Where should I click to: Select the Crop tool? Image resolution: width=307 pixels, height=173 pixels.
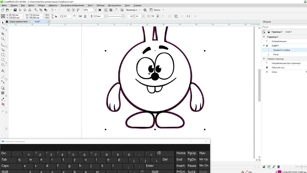[x=3, y=34]
